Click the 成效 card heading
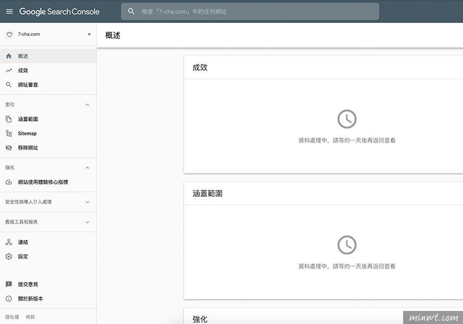This screenshot has height=324, width=463. tap(200, 68)
